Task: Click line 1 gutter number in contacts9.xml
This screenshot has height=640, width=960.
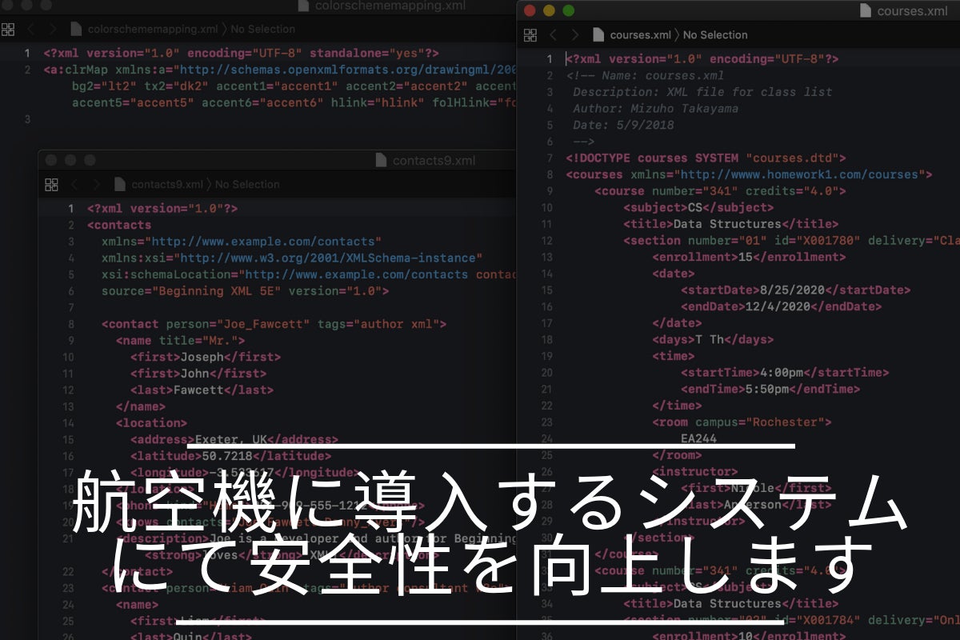Action: tap(70, 208)
